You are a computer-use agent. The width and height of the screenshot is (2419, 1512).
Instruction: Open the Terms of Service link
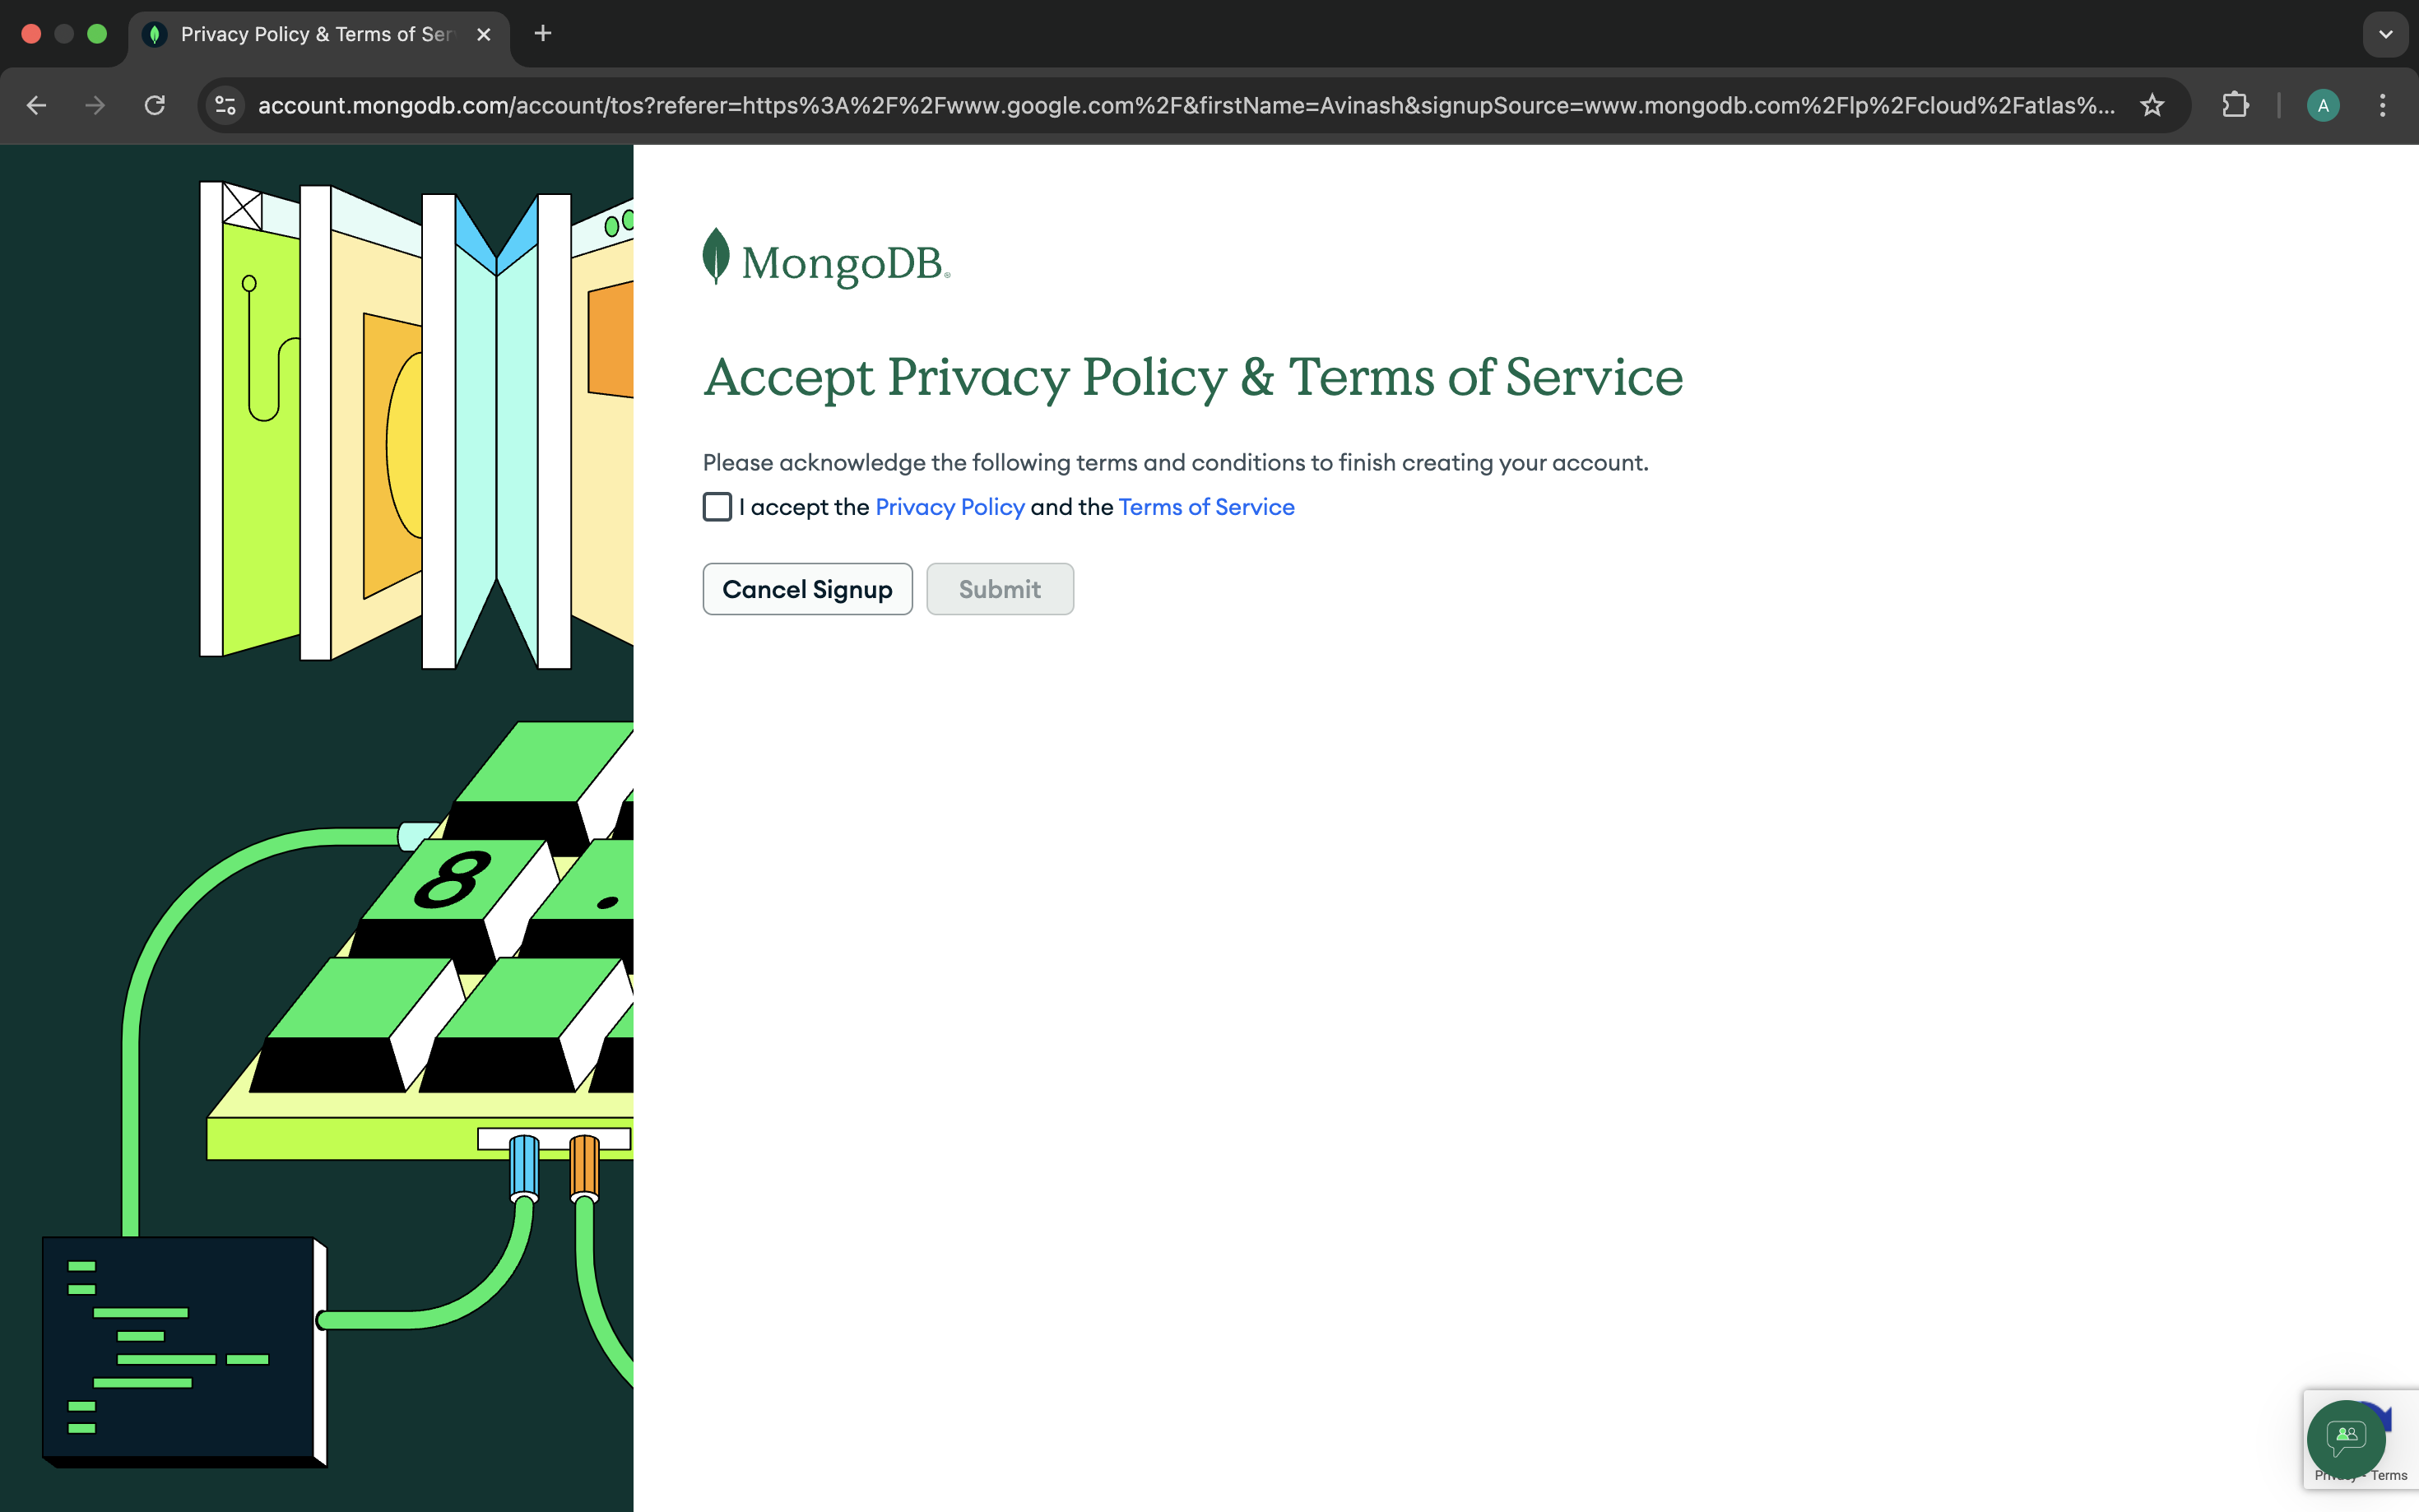tap(1206, 507)
